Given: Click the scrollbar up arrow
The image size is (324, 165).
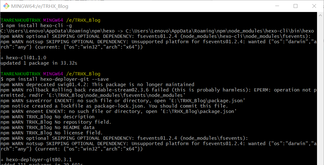Looking at the screenshot, I should point(320,15).
